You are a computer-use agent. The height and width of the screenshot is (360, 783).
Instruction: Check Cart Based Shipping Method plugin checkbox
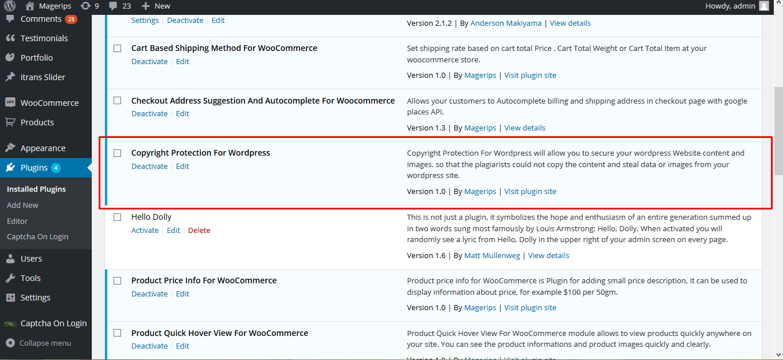pos(118,49)
